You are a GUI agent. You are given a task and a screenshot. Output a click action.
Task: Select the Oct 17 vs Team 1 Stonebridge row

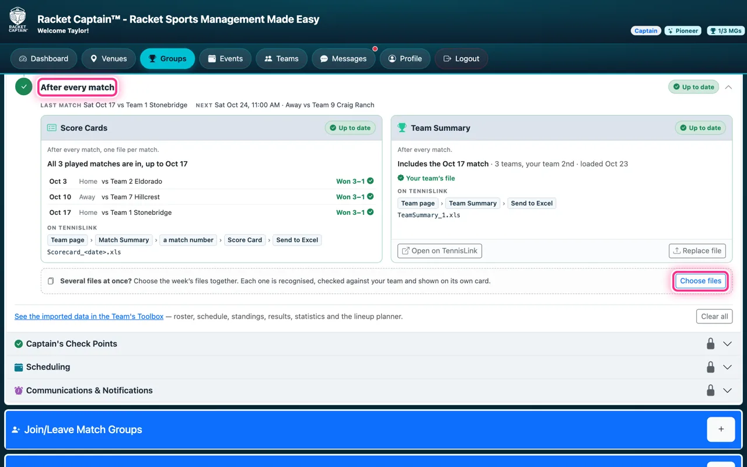[x=211, y=212]
